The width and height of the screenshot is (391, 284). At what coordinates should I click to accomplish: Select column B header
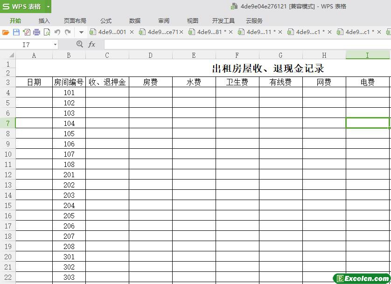[69, 55]
